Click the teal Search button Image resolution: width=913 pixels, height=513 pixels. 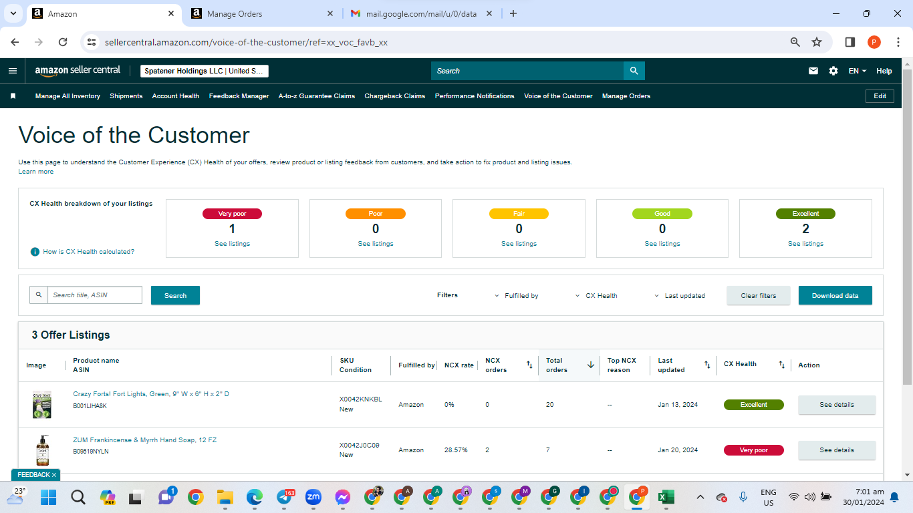click(175, 295)
